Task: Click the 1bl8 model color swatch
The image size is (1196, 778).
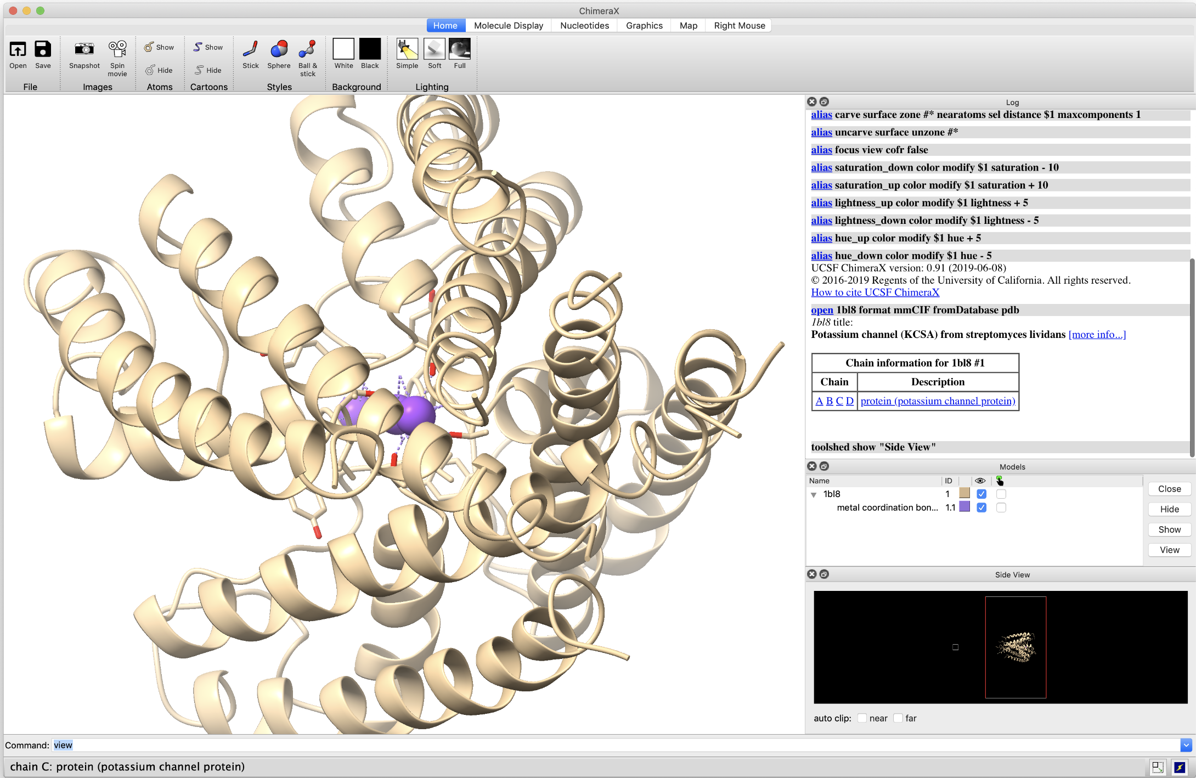Action: tap(964, 493)
